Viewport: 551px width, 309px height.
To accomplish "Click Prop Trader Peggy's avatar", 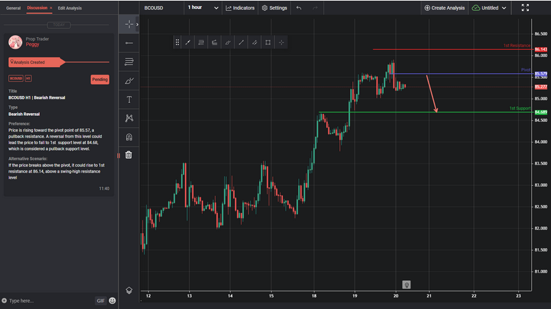I will (15, 42).
